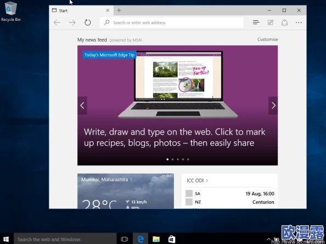Expand Mumbai, Maharashtra weather details
The image size is (326, 244).
point(107,180)
